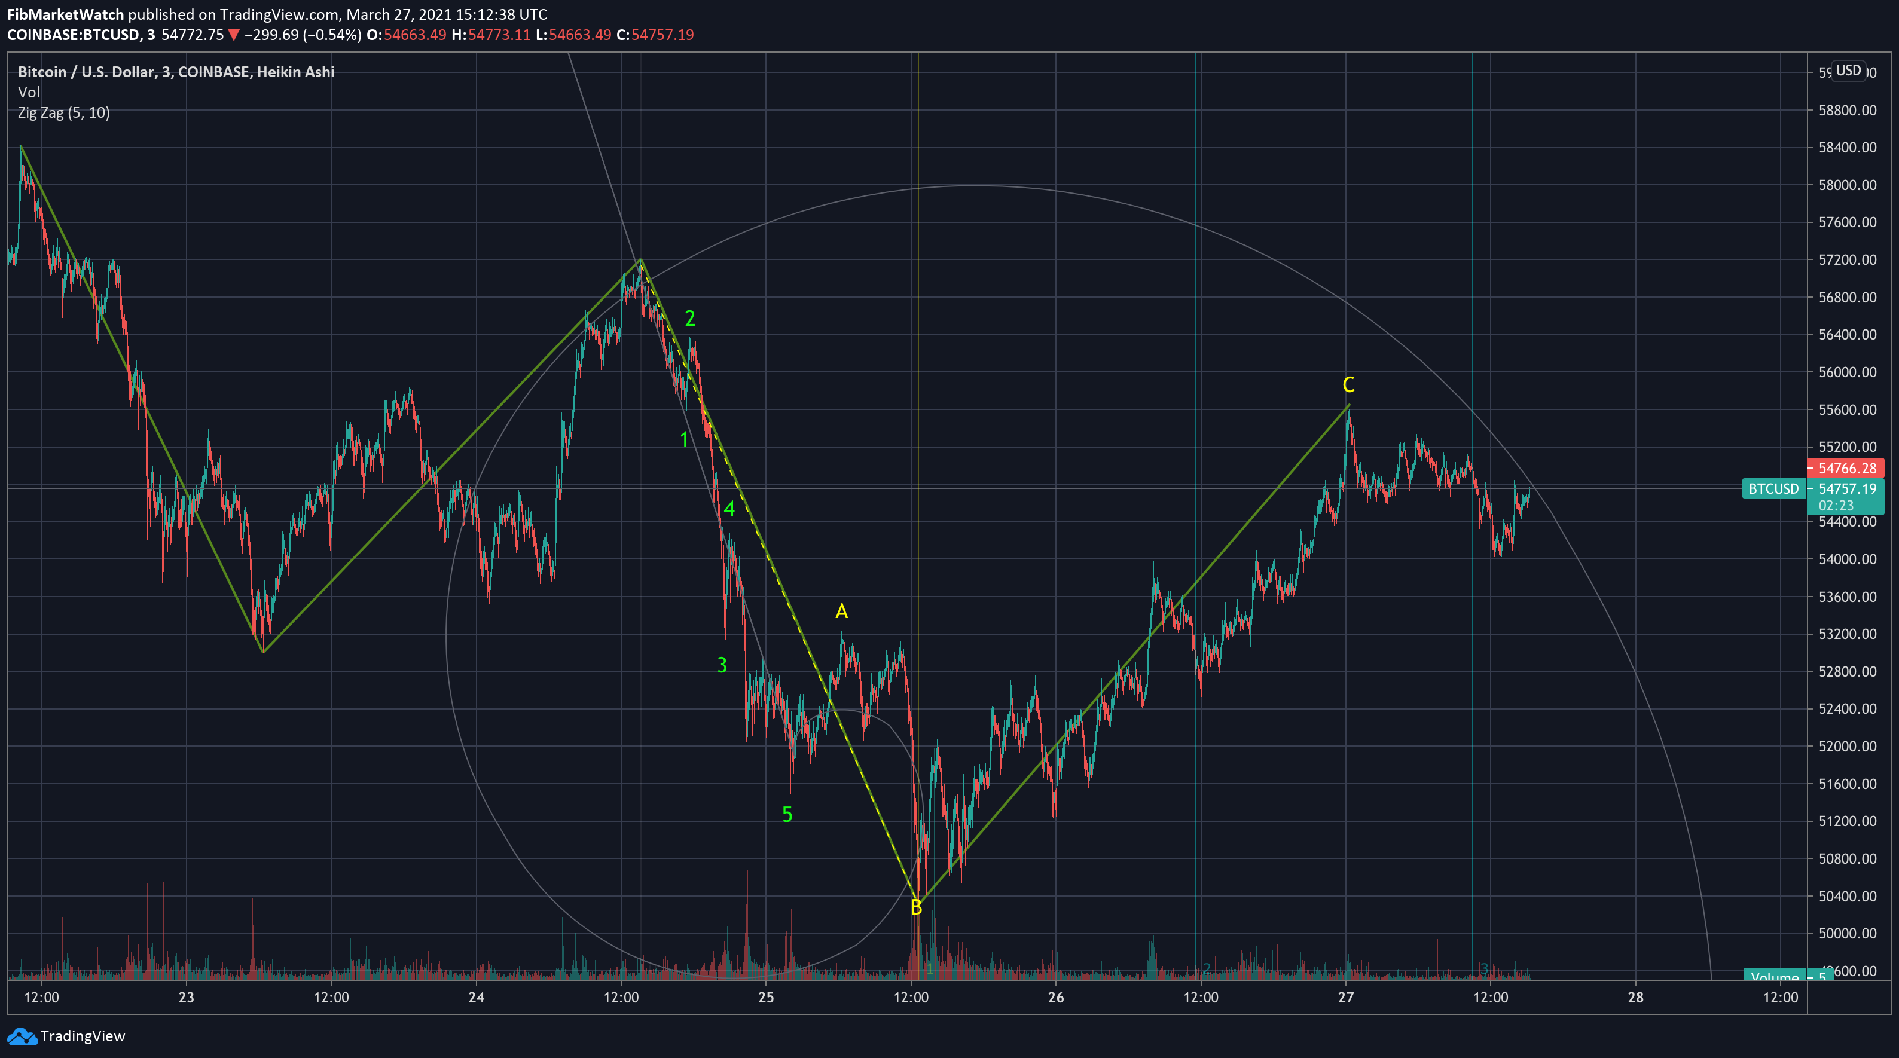Screen dimensions: 1899x1058
Task: Click the fib time zone label 1 near volume
Action: click(930, 969)
